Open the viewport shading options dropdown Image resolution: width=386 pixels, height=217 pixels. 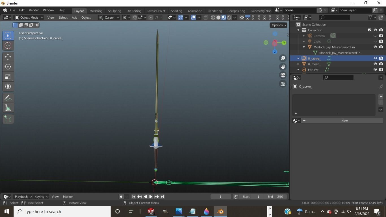[x=235, y=18]
